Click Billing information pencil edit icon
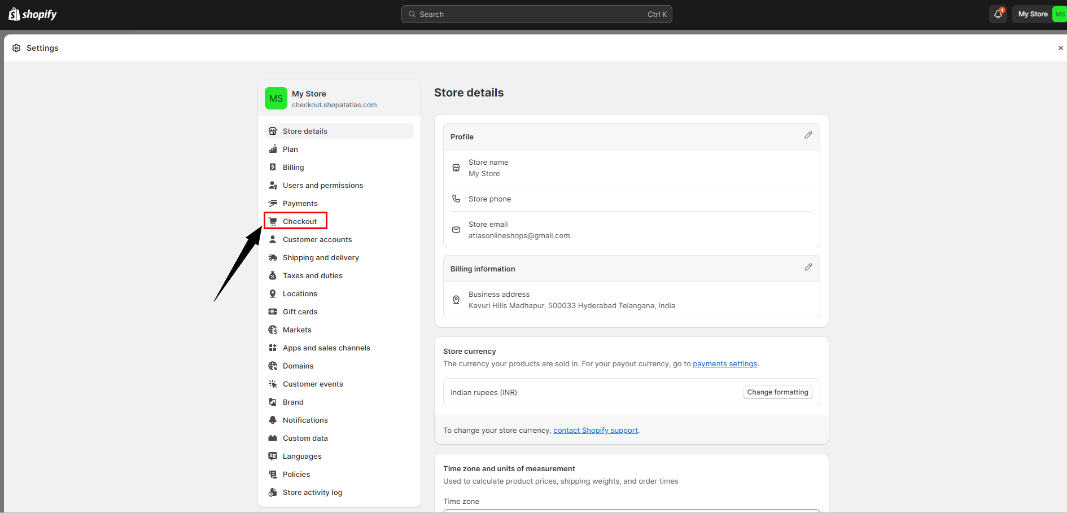This screenshot has width=1067, height=513. coord(808,268)
